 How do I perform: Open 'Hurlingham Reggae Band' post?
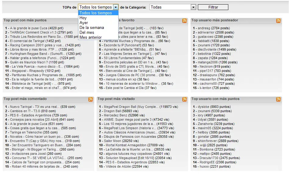[37, 54]
